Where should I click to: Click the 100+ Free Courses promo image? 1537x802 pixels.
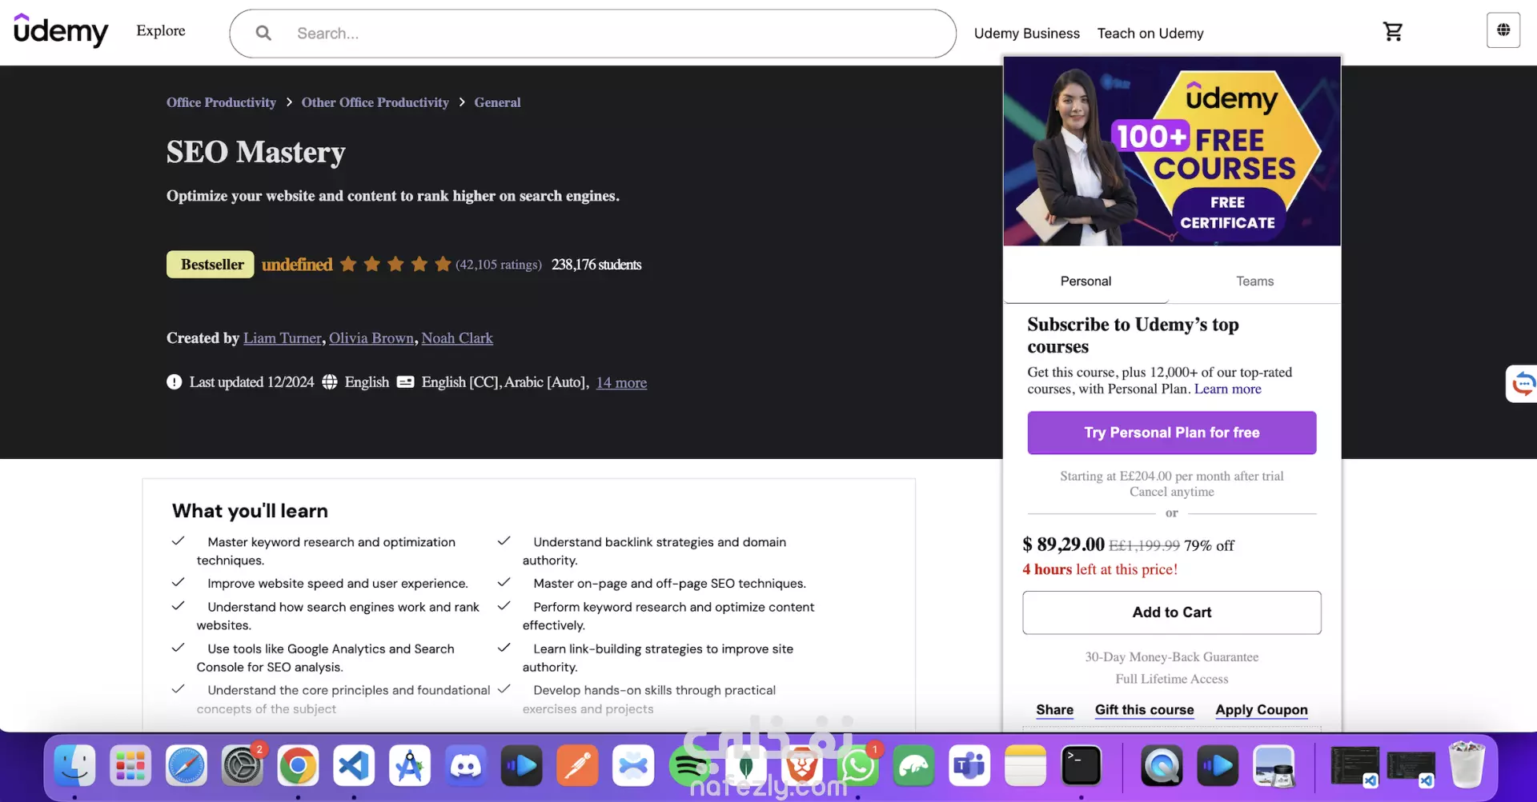(x=1172, y=151)
